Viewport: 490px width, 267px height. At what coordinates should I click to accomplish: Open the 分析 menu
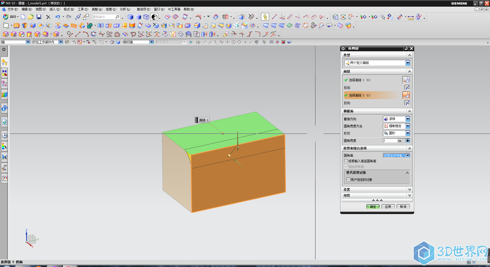pos(125,9)
